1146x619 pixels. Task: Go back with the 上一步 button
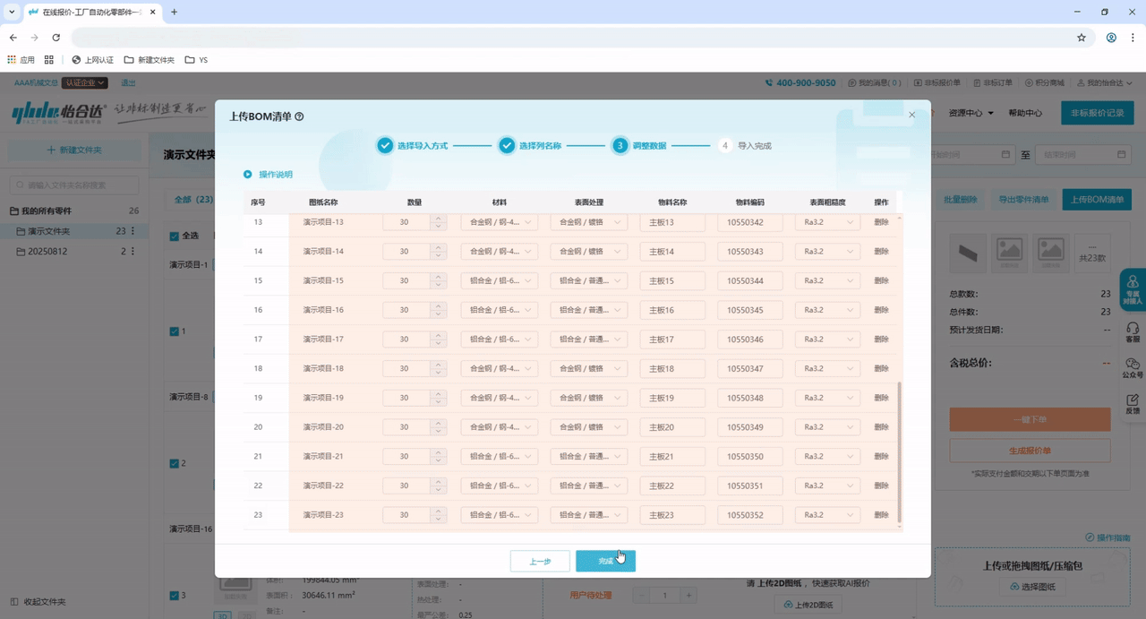click(x=540, y=562)
